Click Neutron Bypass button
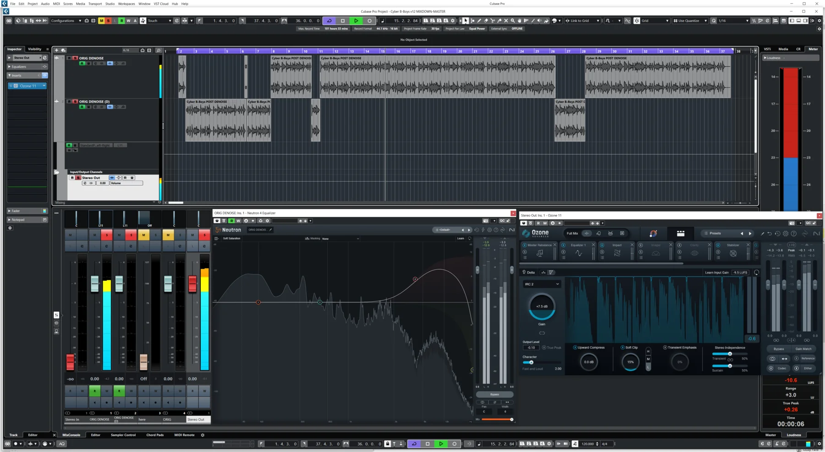Image resolution: width=825 pixels, height=452 pixels. pos(495,394)
